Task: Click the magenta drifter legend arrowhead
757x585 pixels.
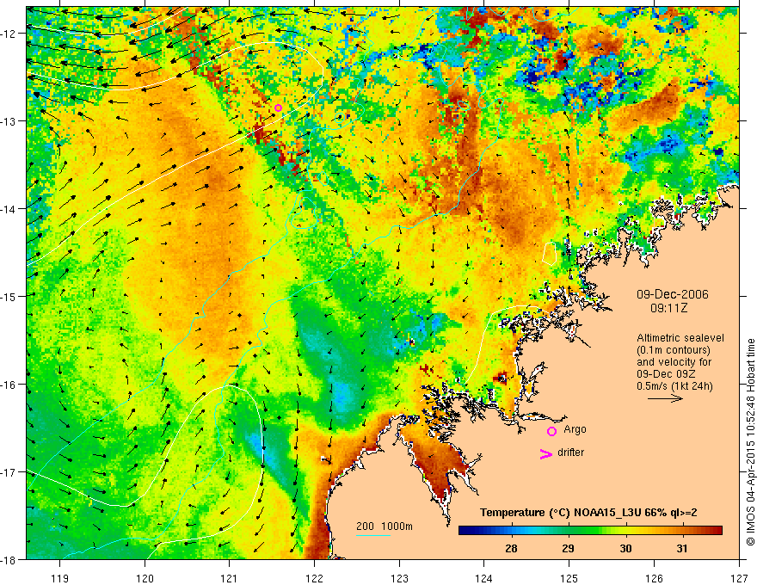Action: pos(546,453)
